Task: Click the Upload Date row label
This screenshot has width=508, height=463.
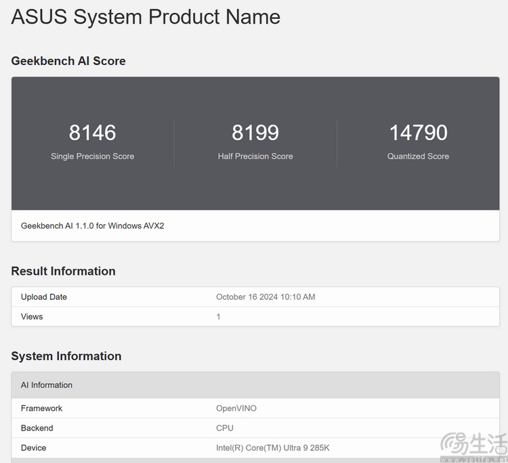Action: pos(44,297)
